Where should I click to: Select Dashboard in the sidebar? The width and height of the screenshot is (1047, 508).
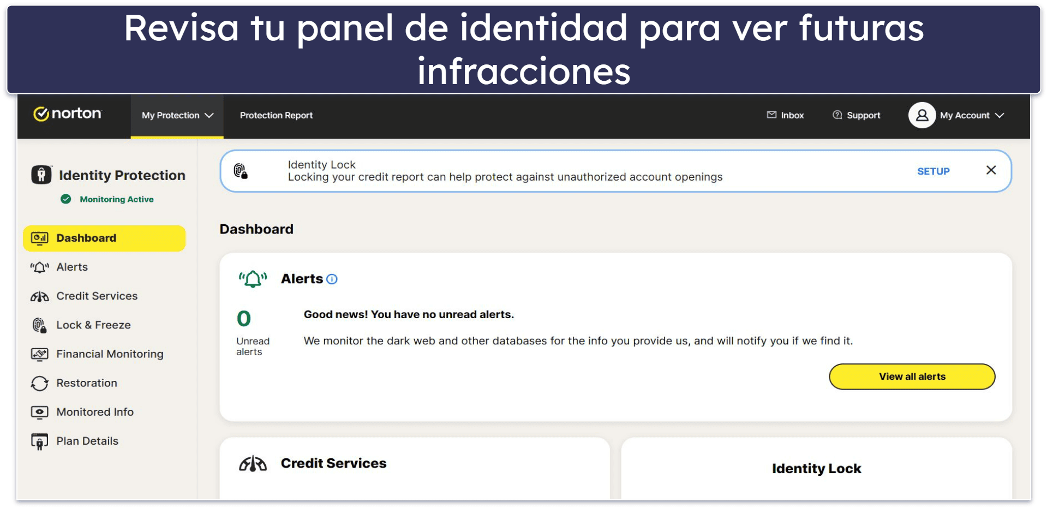pos(104,238)
